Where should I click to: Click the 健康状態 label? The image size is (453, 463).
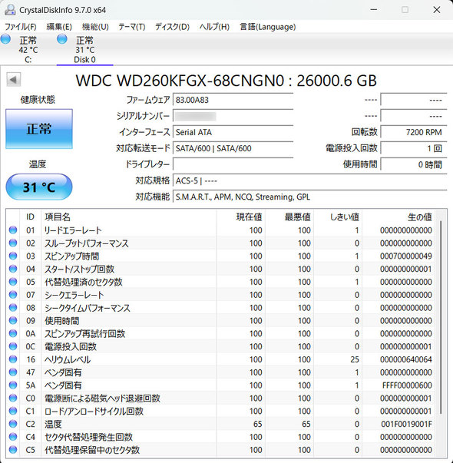click(38, 100)
